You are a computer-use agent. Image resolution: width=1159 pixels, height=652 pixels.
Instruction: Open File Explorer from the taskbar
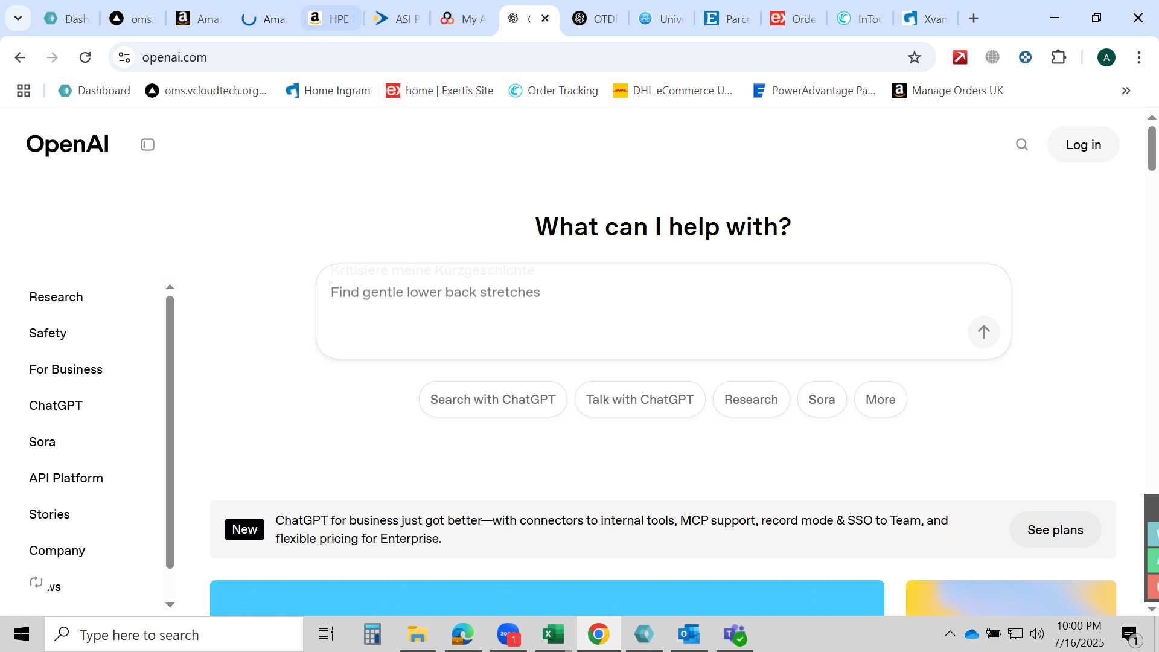click(x=417, y=634)
